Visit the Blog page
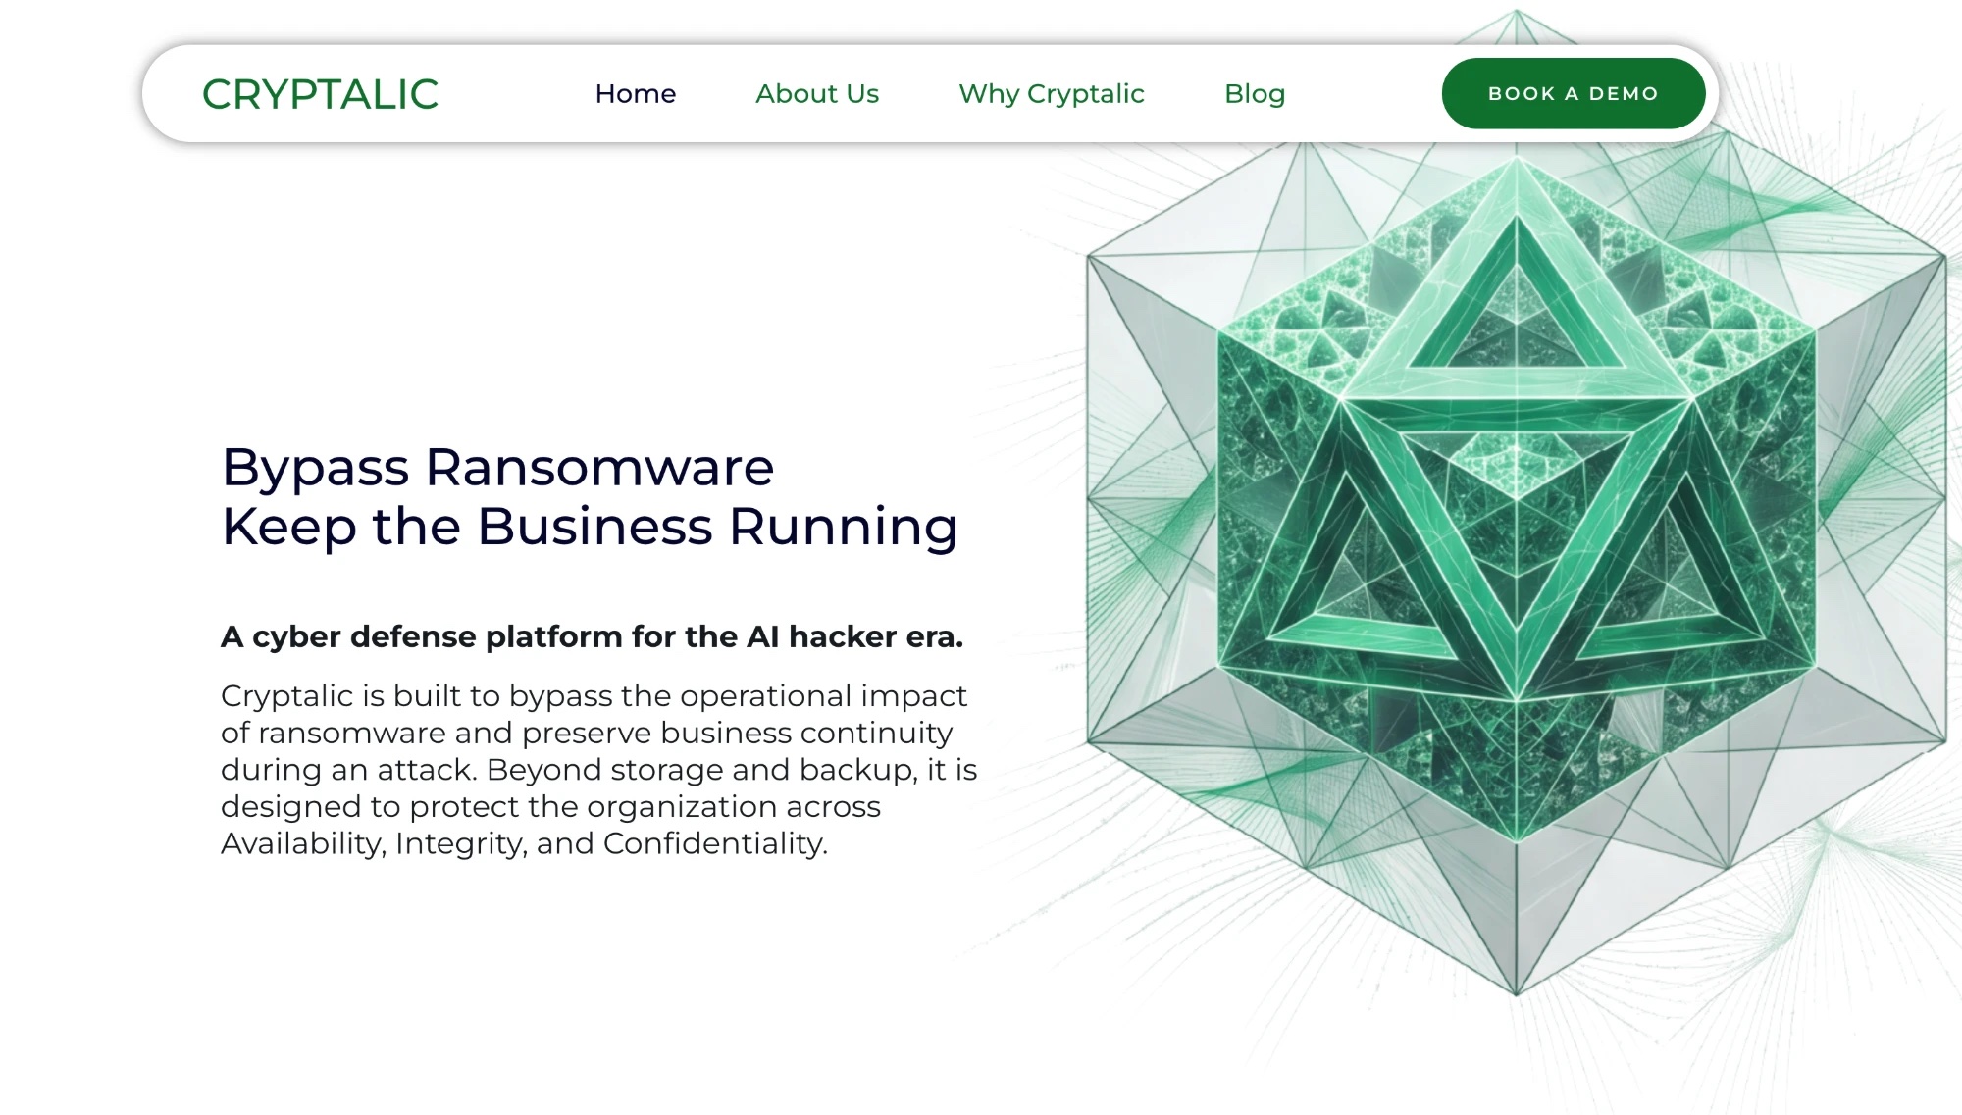The height and width of the screenshot is (1115, 1962). pyautogui.click(x=1255, y=94)
